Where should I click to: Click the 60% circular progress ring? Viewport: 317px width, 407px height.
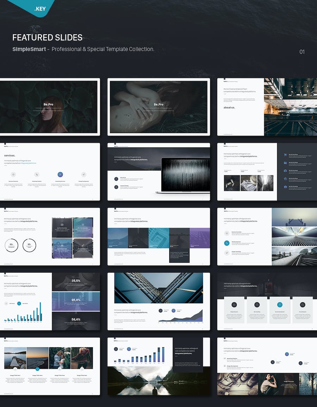(12, 245)
